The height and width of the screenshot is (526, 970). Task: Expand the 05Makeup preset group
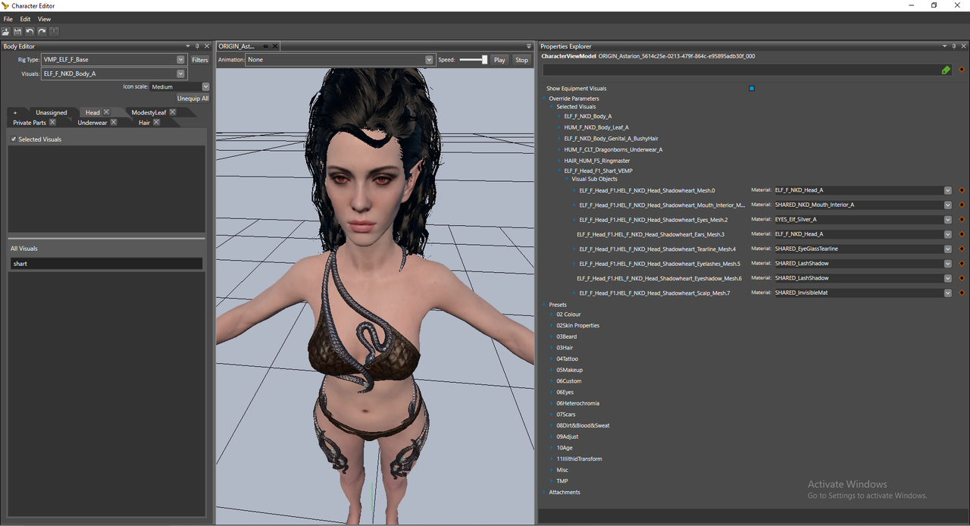(552, 370)
